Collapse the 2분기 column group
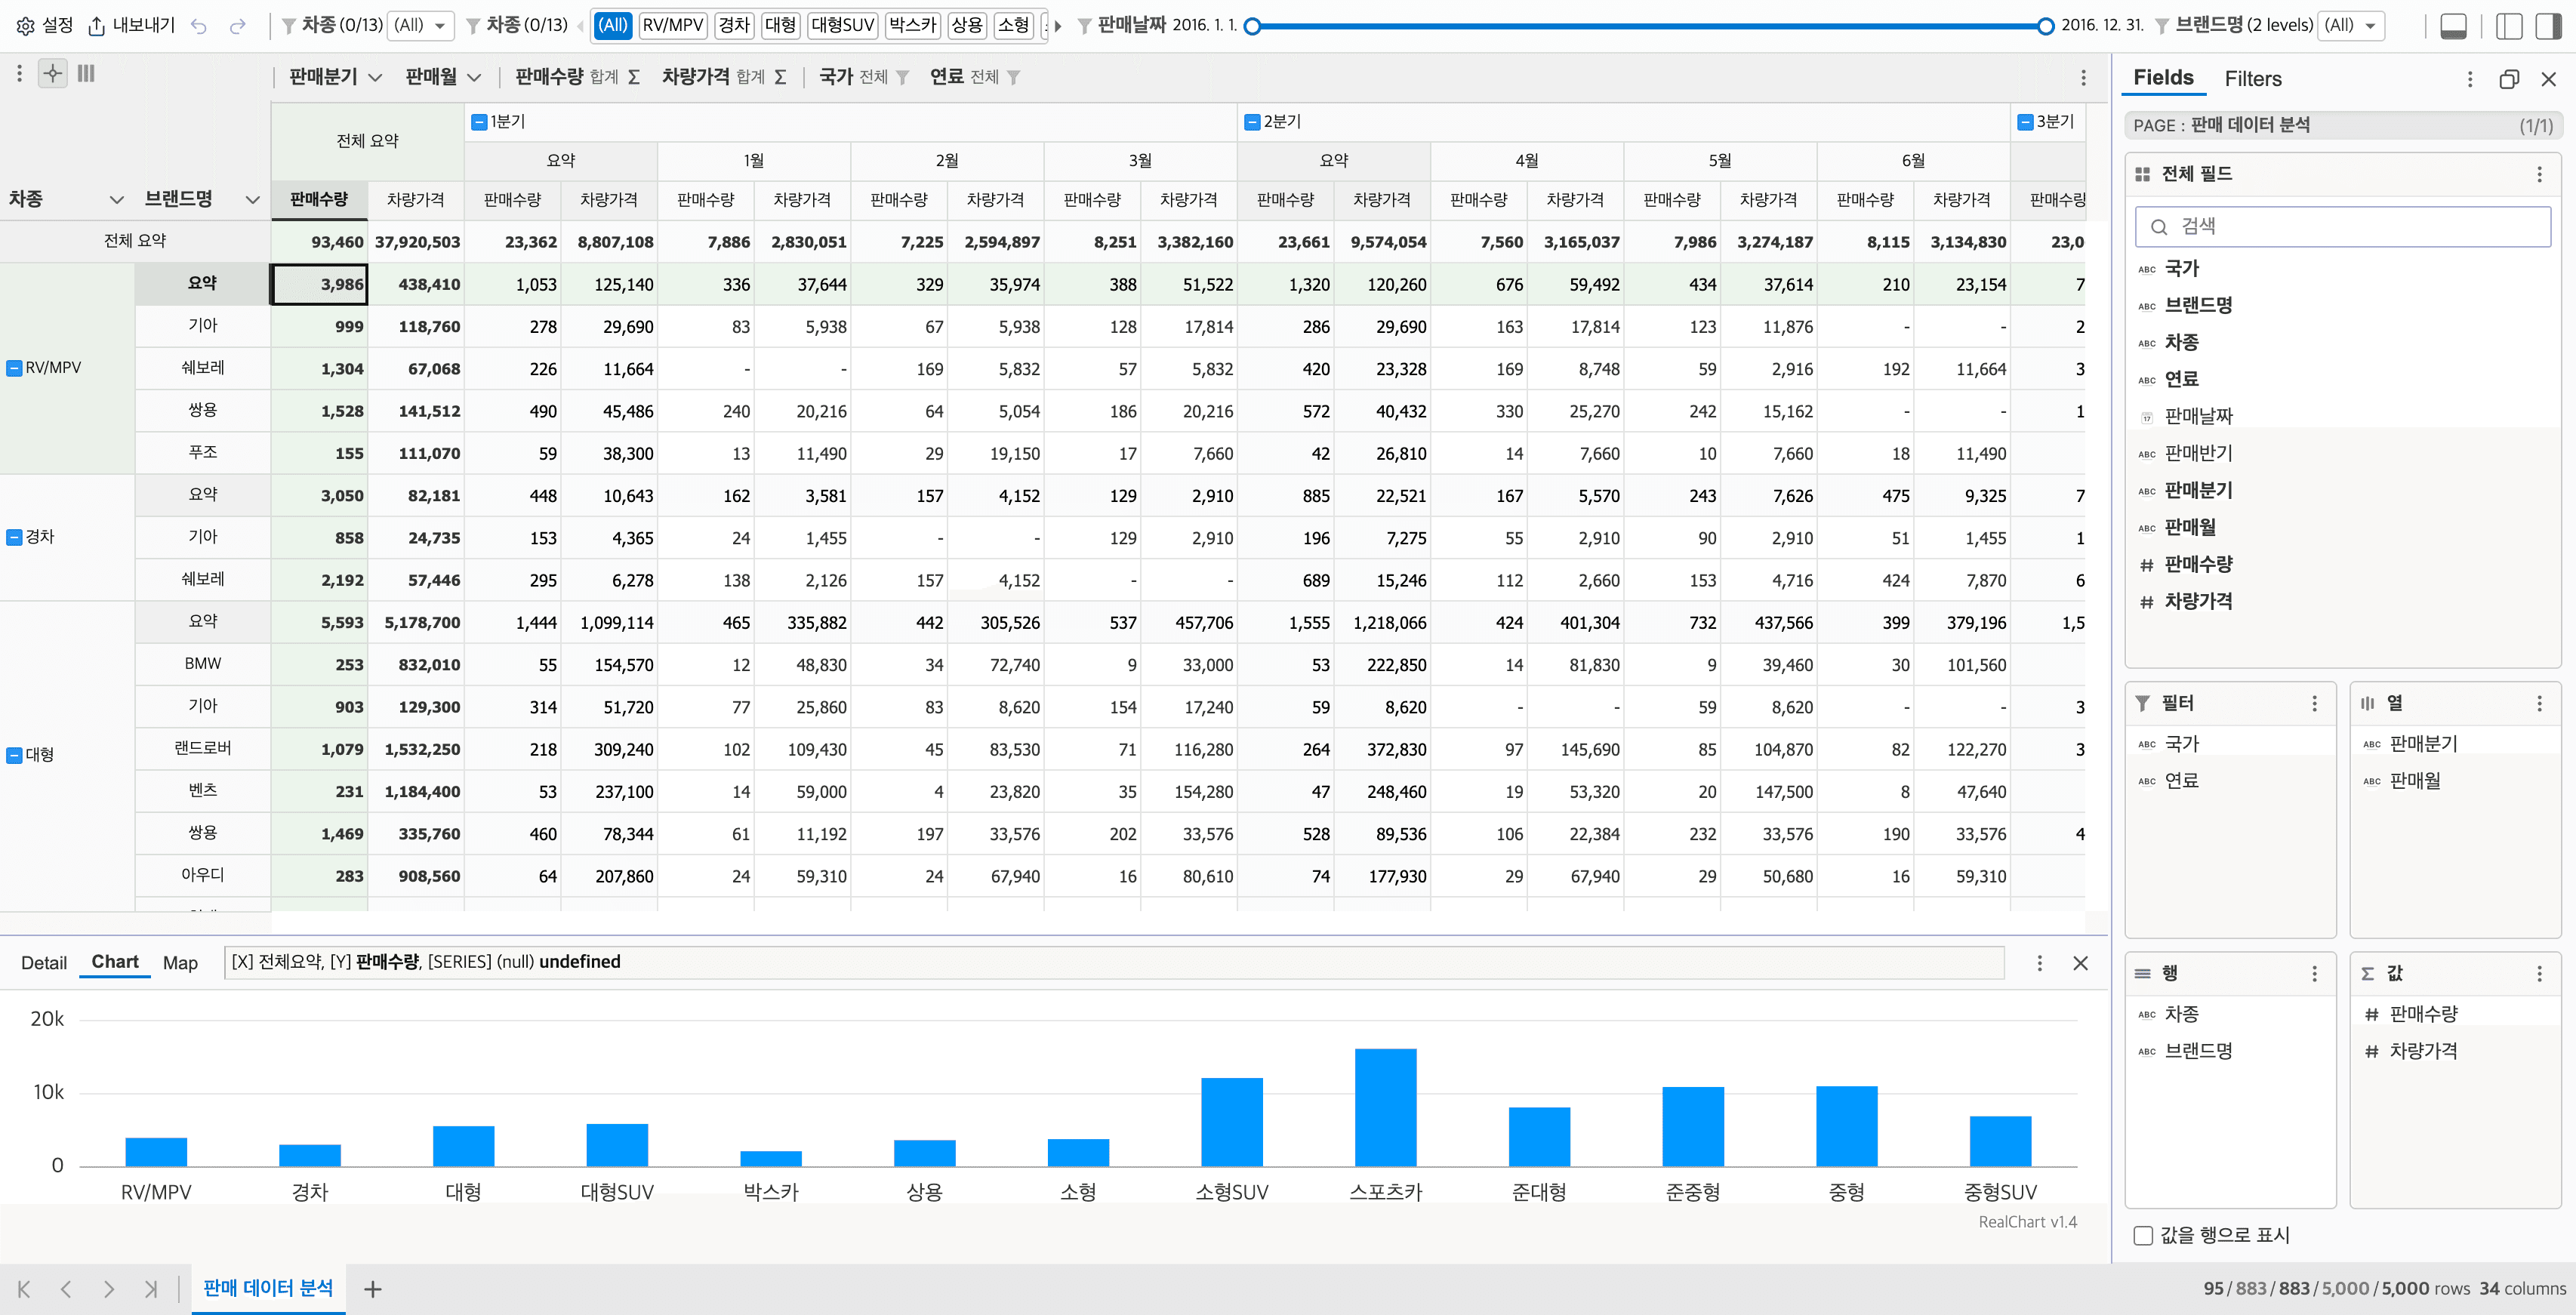2576x1315 pixels. pyautogui.click(x=1252, y=122)
